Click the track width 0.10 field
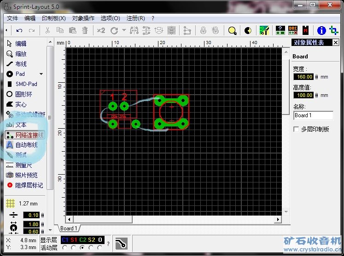This screenshot has height=256, width=344. point(32,215)
